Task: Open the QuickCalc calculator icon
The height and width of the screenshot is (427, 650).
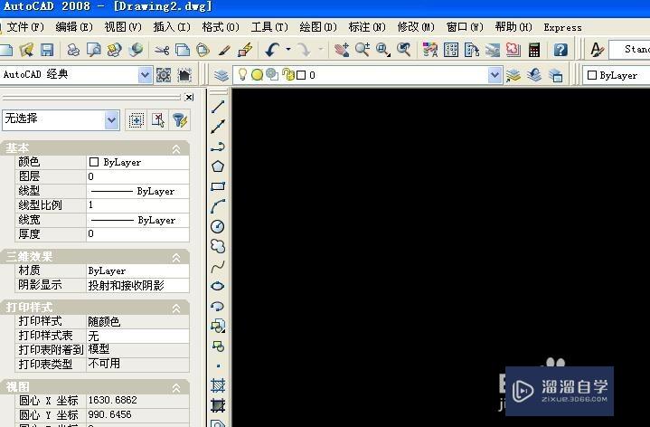Action: coord(534,50)
